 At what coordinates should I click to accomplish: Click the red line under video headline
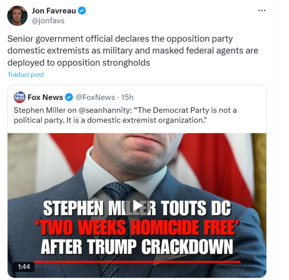[137, 262]
